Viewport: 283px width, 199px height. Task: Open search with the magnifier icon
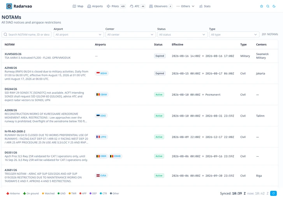(268, 6)
